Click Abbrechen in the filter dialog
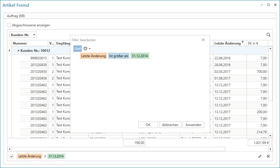The image size is (280, 168). 170,125
